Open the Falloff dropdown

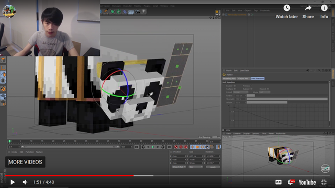240,92
